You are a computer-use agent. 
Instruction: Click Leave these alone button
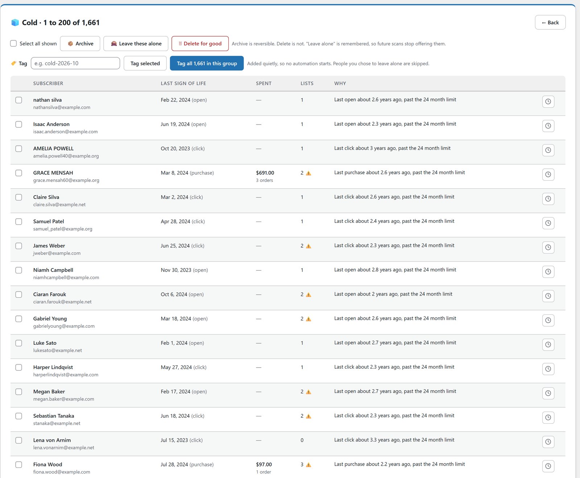(136, 43)
